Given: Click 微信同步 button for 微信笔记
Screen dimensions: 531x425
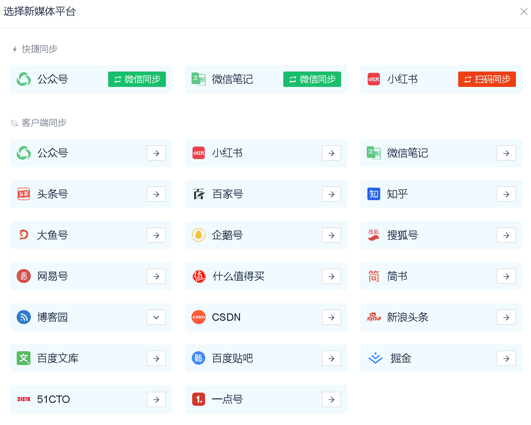Looking at the screenshot, I should (312, 79).
